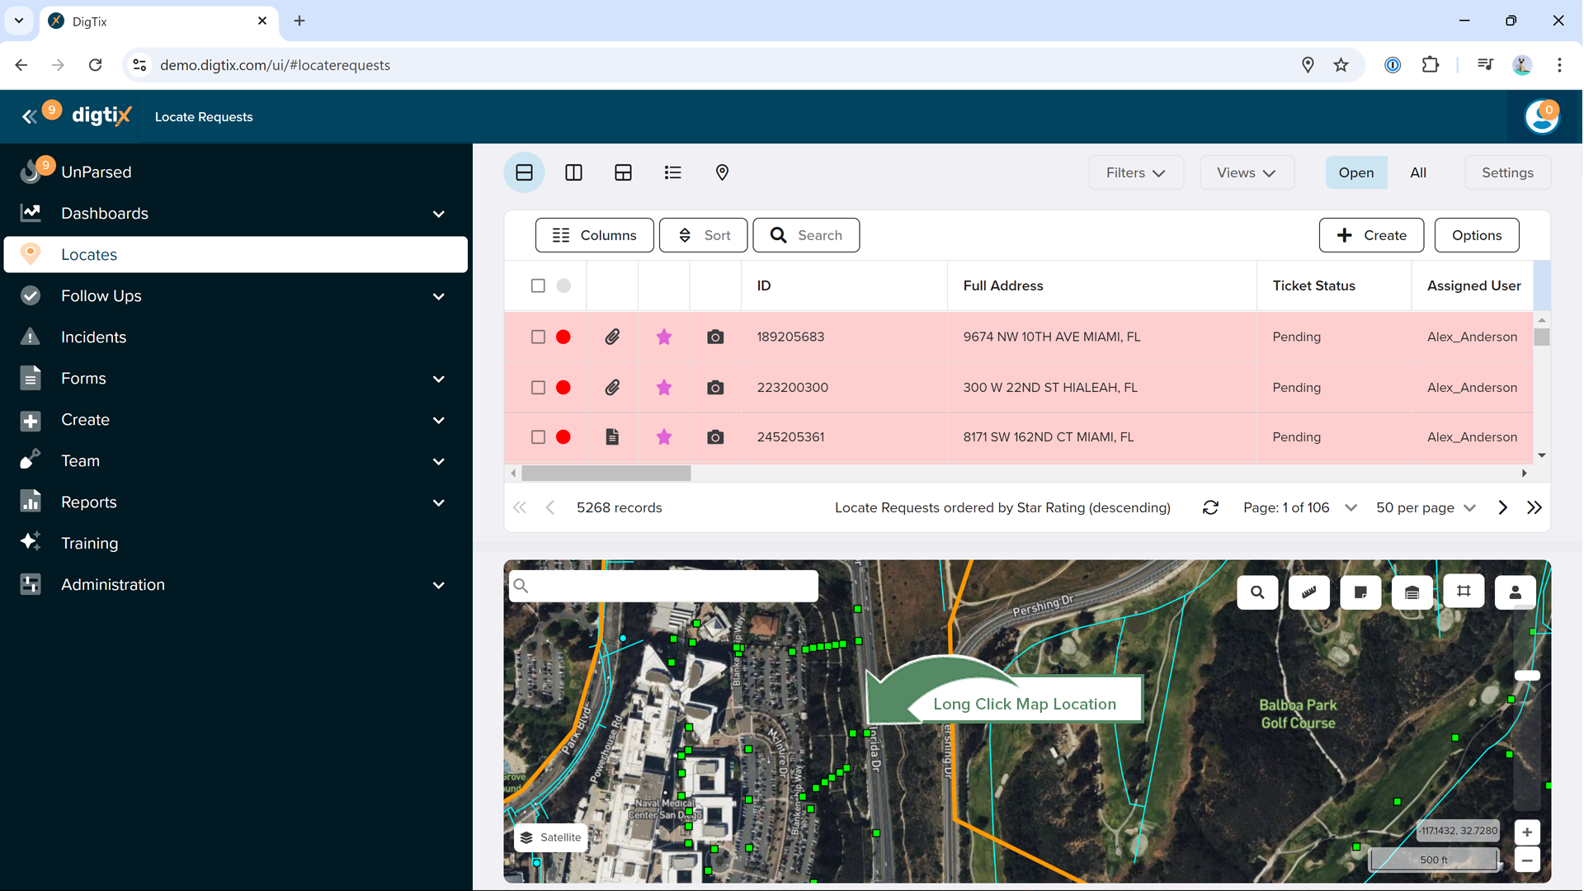
Task: Click the table horizontal scrollbar thumb
Action: tap(606, 474)
